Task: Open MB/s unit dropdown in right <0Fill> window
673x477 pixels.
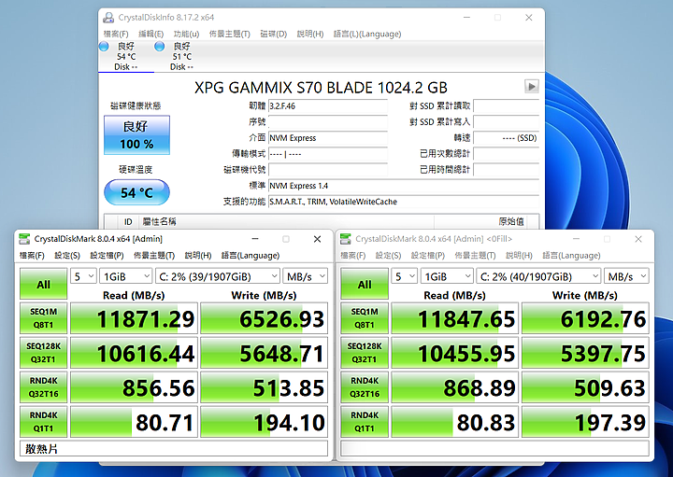Action: (626, 276)
